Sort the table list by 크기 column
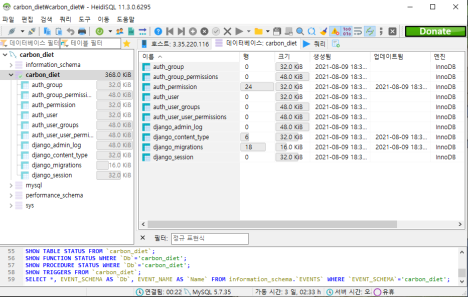The height and width of the screenshot is (297, 468). coord(292,56)
